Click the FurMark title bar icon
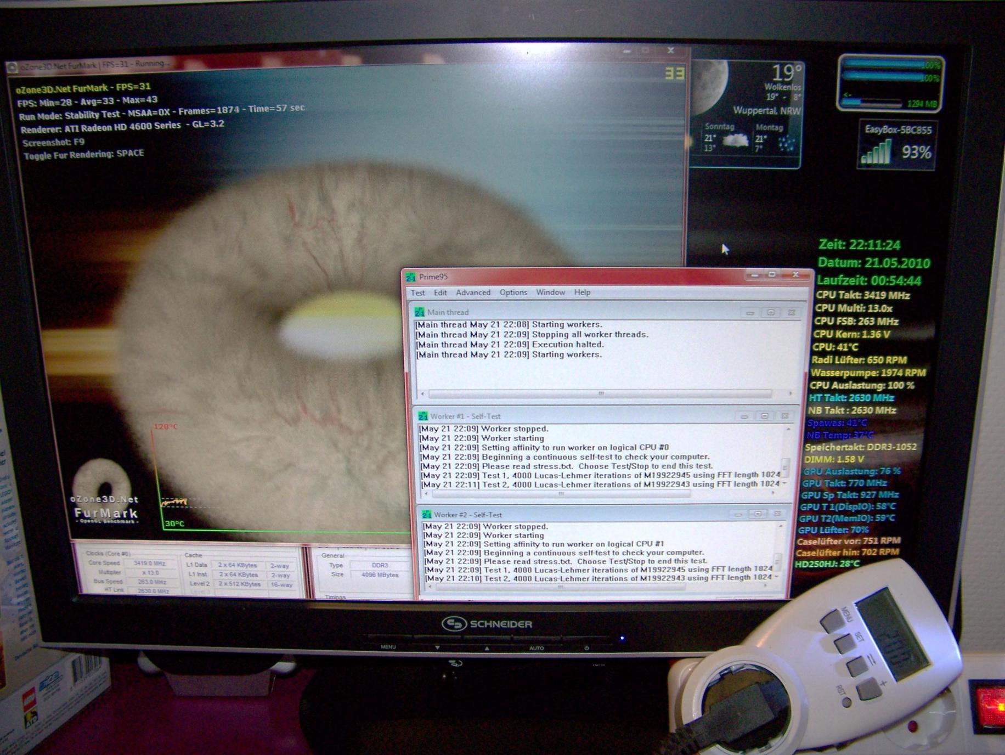This screenshot has height=755, width=1005. [x=12, y=67]
